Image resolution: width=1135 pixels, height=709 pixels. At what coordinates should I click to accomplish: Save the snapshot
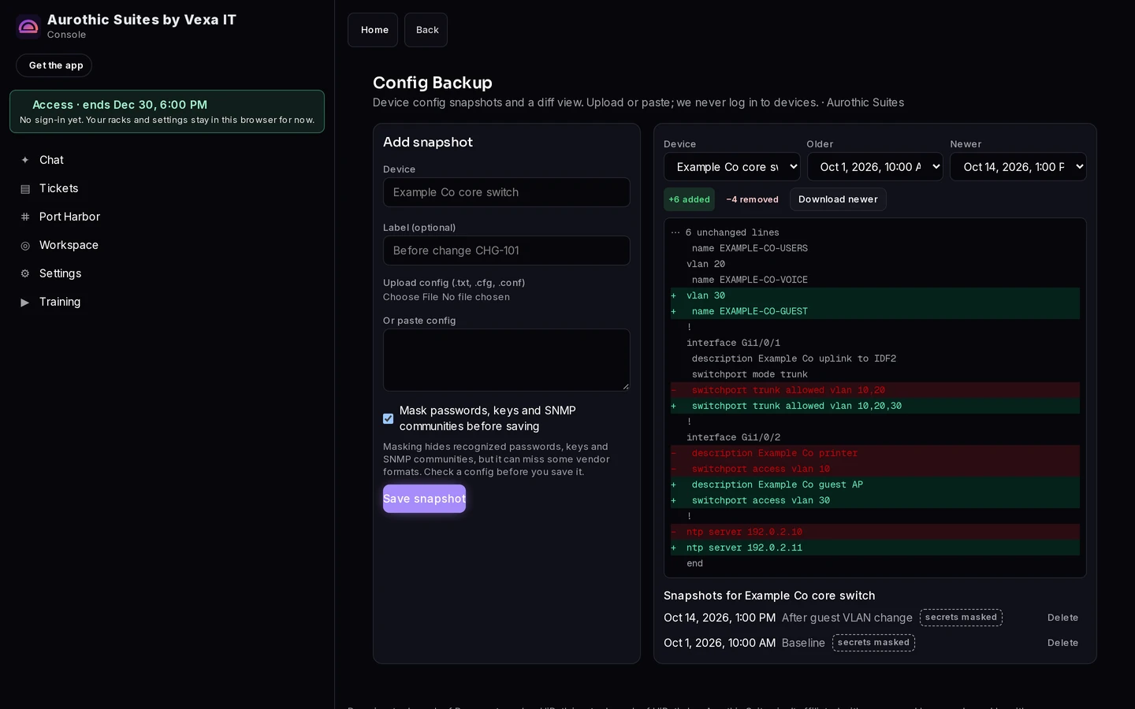pos(424,499)
